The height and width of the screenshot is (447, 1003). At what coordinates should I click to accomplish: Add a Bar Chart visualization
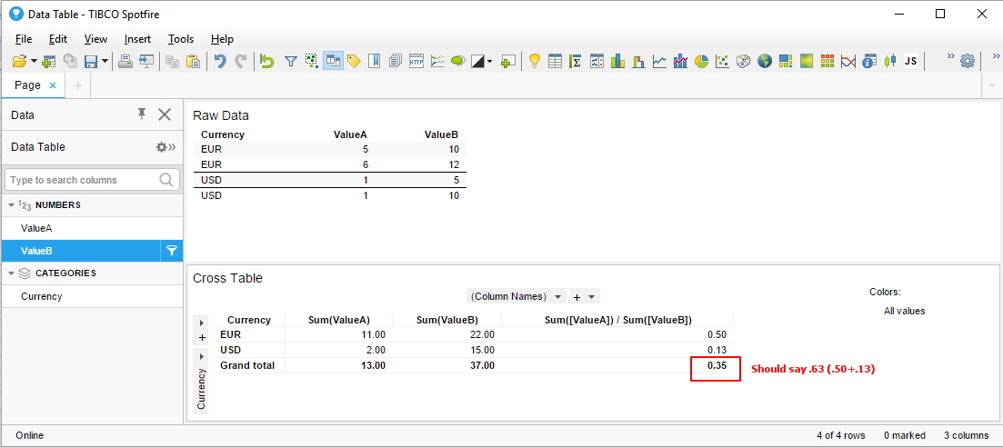pyautogui.click(x=618, y=61)
